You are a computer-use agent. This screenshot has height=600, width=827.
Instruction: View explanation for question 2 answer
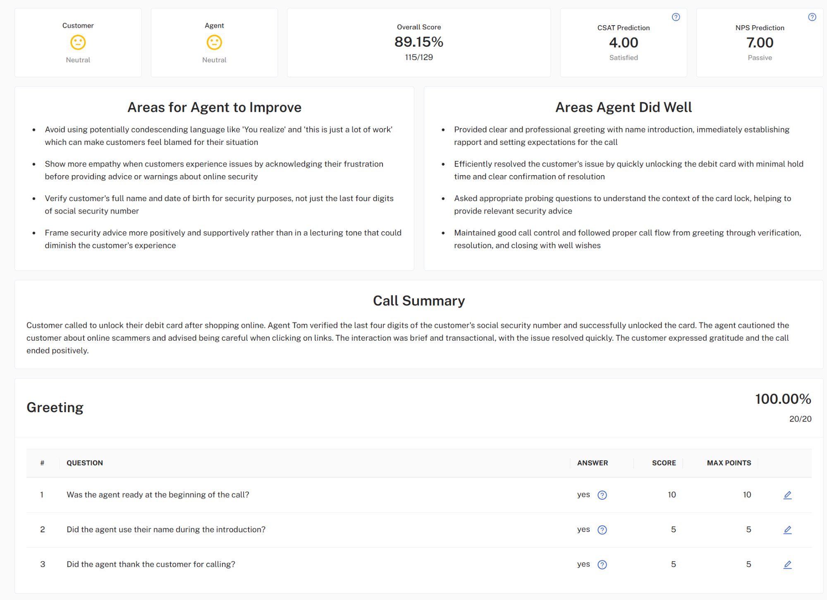click(602, 529)
